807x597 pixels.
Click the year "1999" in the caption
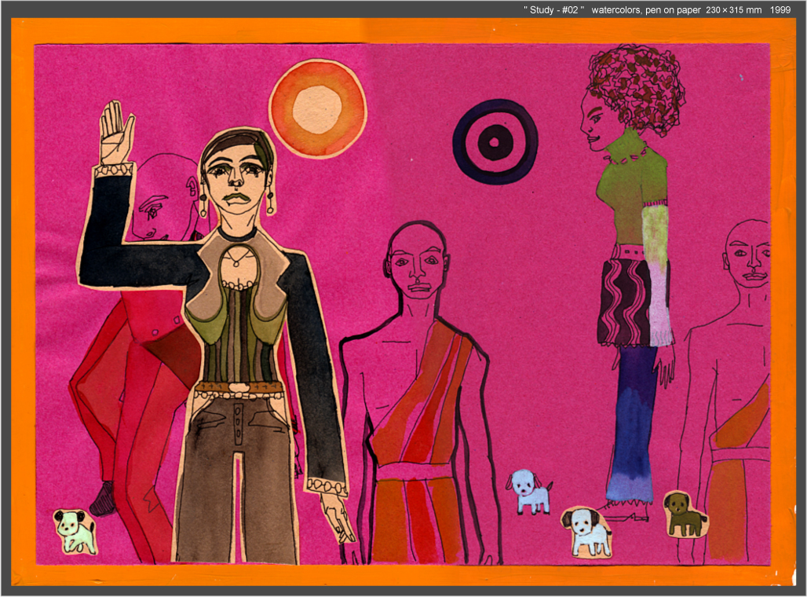(x=780, y=9)
